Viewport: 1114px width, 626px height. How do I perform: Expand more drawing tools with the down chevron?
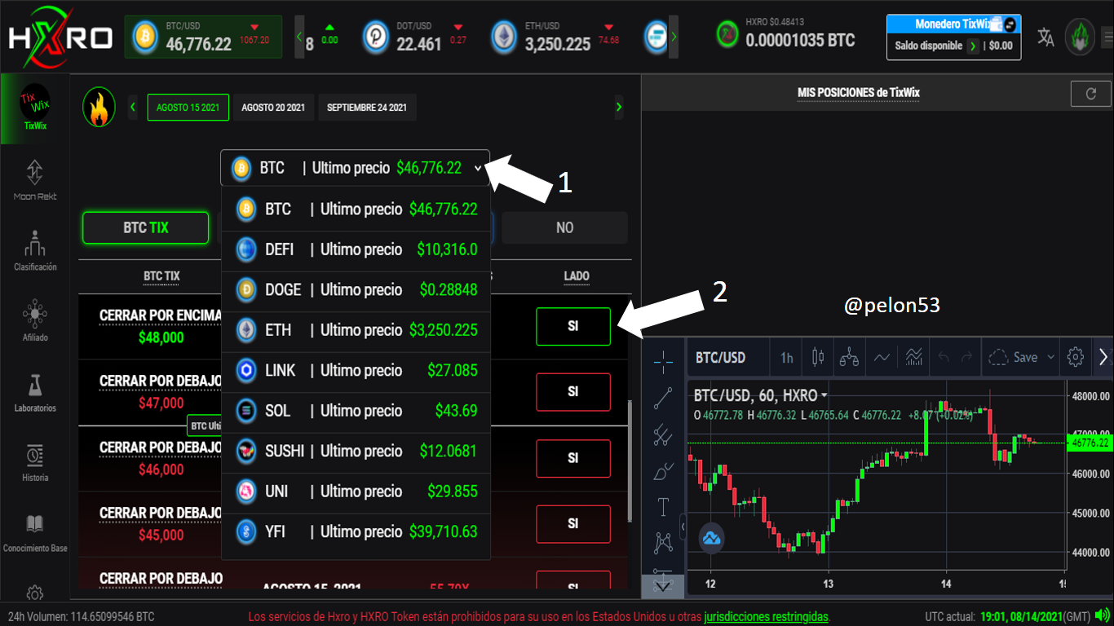click(663, 586)
